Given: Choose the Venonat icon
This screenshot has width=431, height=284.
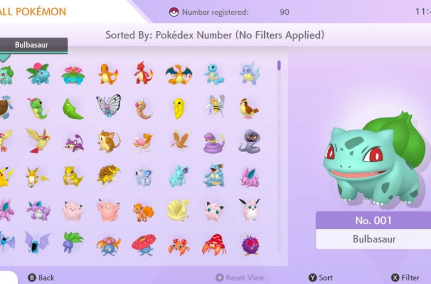Looking at the screenshot, I should click(x=250, y=244).
